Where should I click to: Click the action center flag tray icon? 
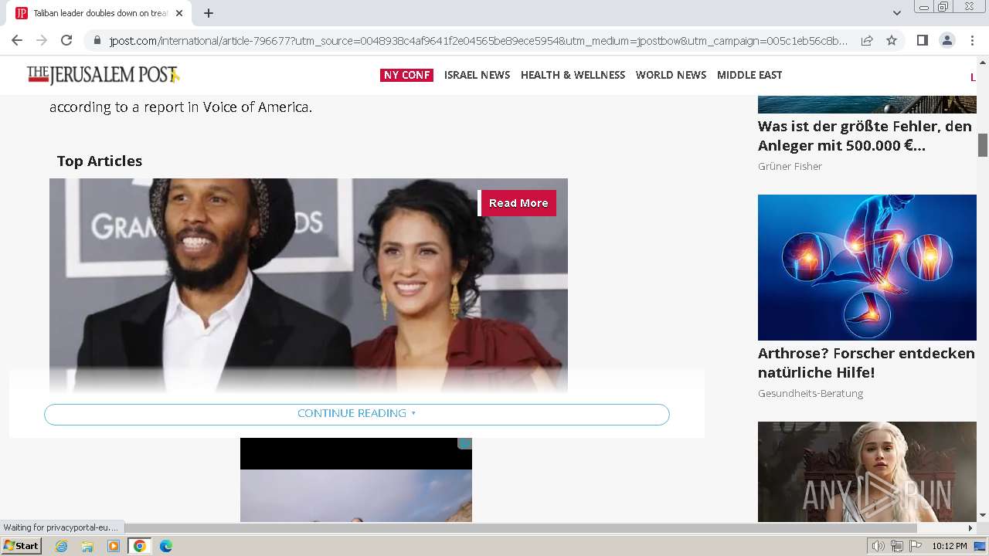click(916, 546)
